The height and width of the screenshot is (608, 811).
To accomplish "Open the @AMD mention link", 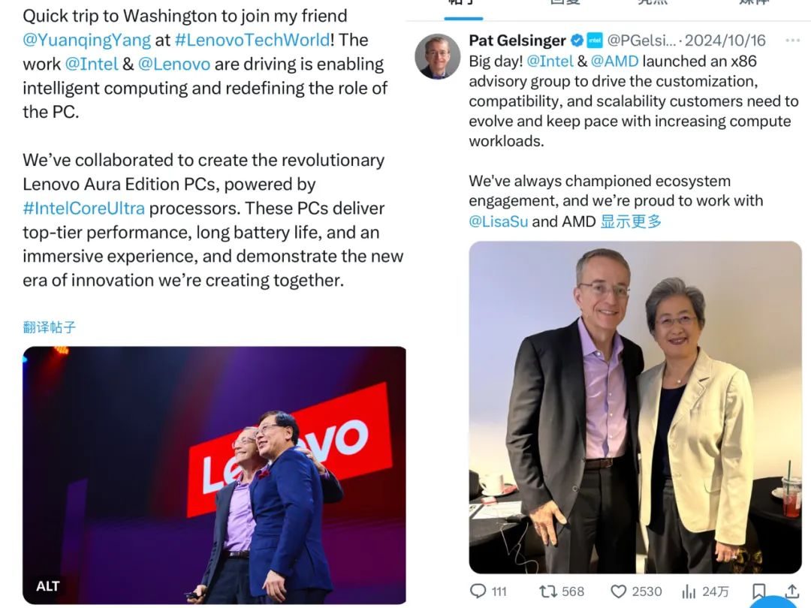I will (614, 61).
